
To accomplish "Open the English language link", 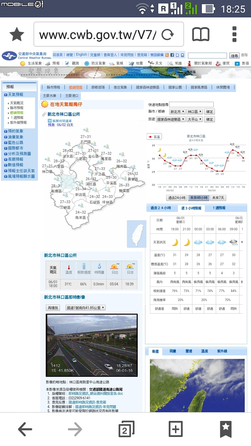I will (x=82, y=55).
